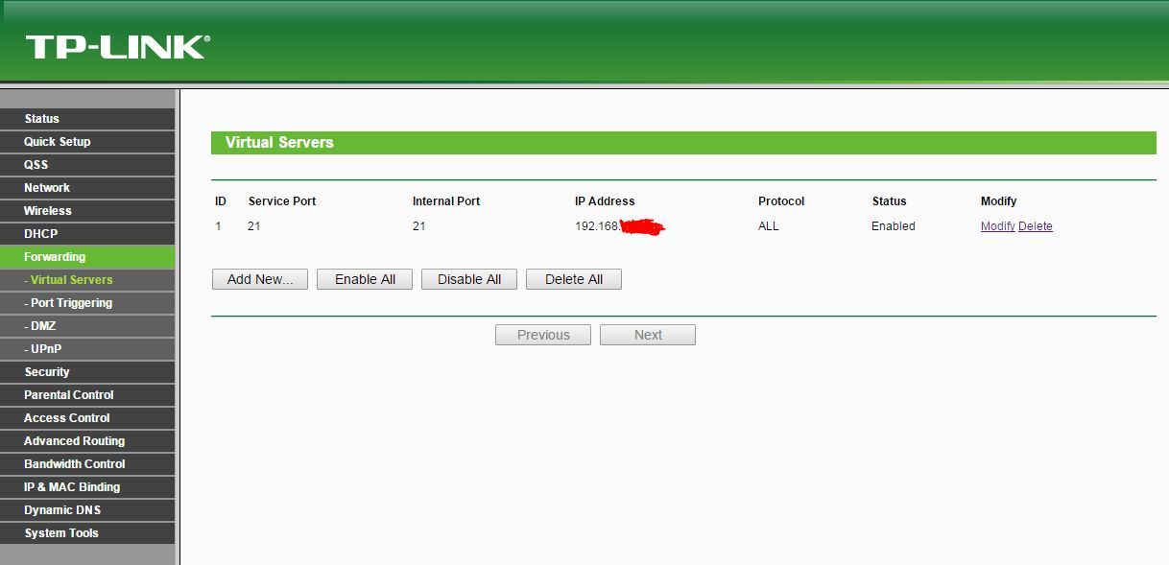The width and height of the screenshot is (1169, 565).
Task: Click the Internal Port column header
Action: tap(446, 201)
